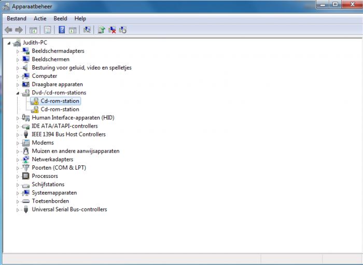363x265 pixels.
Task: Select 'IEEE 1394 Bus Host Controllers' text
Action: pyautogui.click(x=69, y=134)
